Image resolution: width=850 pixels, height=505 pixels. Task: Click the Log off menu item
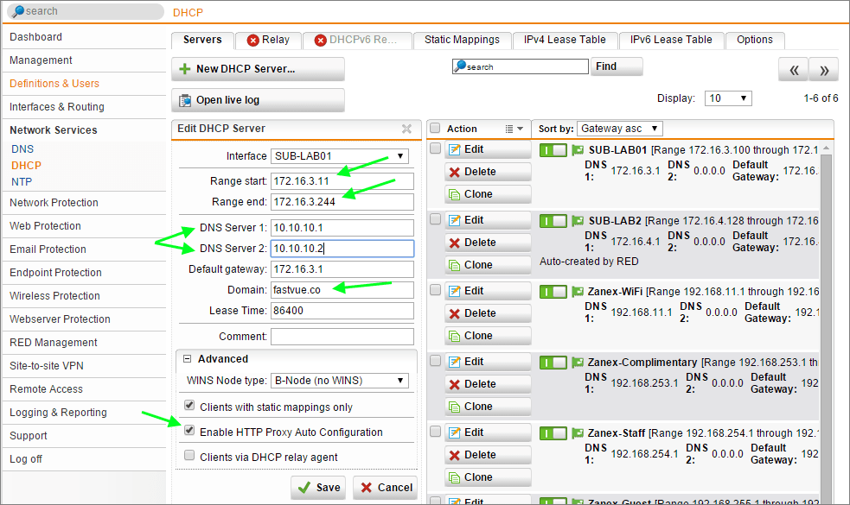click(25, 459)
